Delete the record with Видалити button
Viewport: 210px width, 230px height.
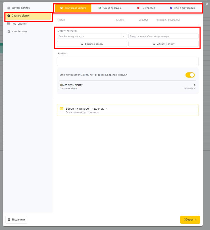(16, 219)
